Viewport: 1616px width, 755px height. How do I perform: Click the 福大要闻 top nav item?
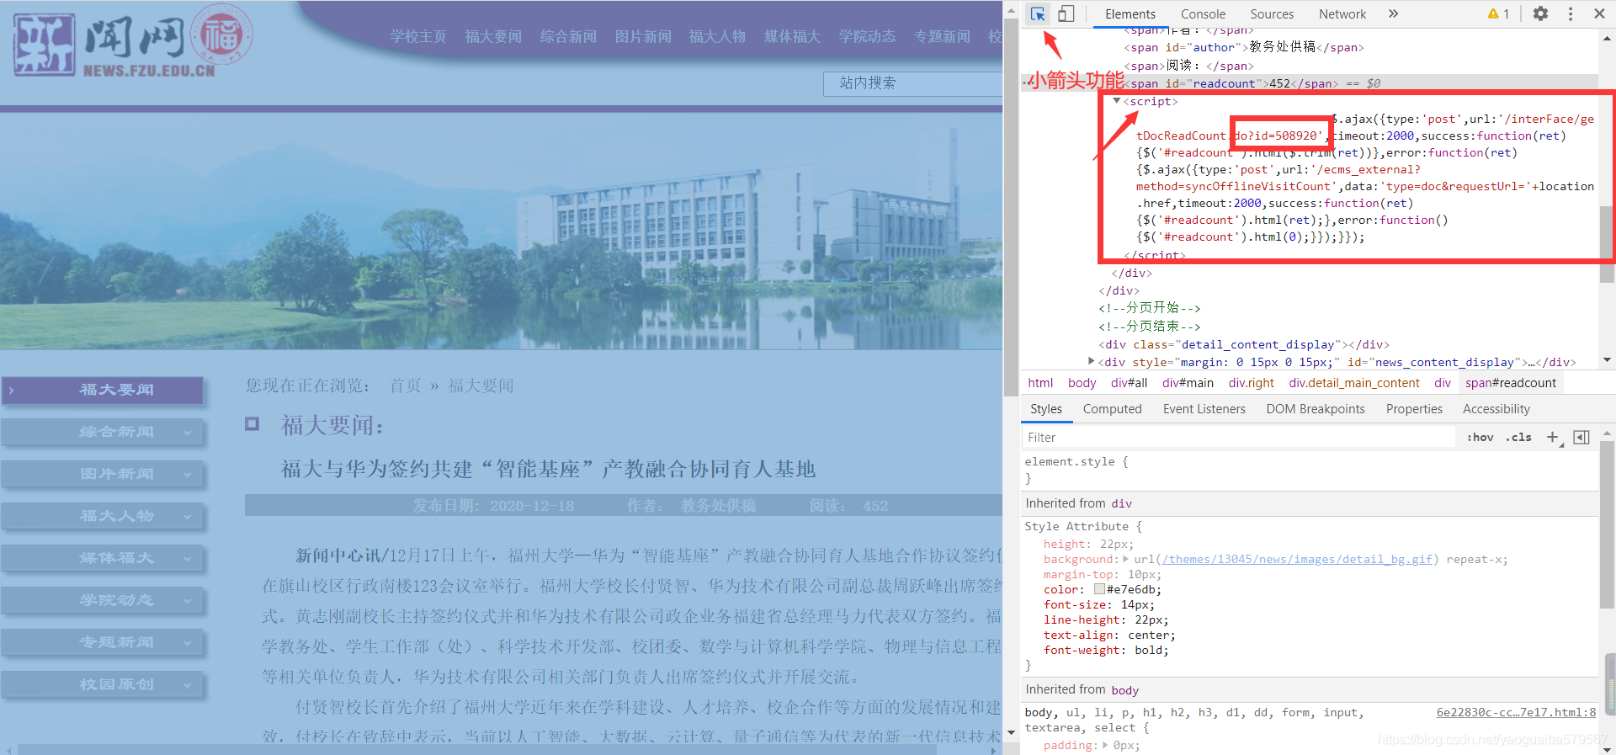pos(493,36)
